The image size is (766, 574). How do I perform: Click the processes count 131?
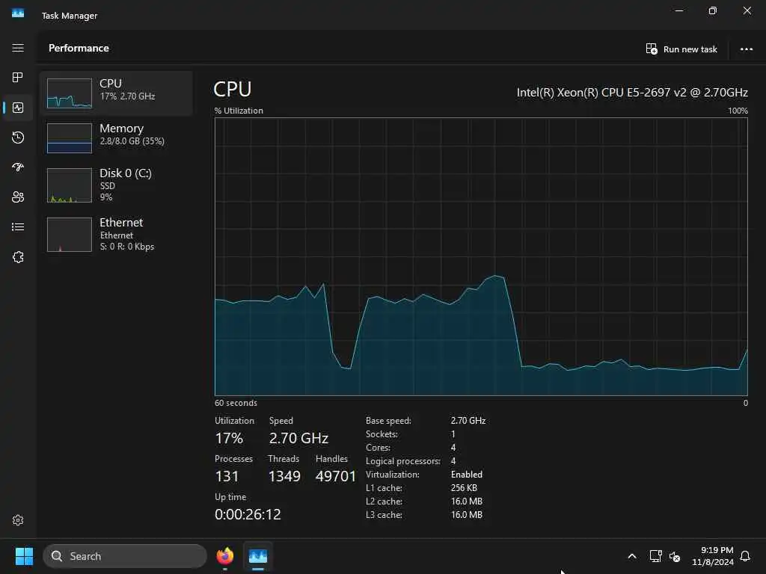(227, 476)
